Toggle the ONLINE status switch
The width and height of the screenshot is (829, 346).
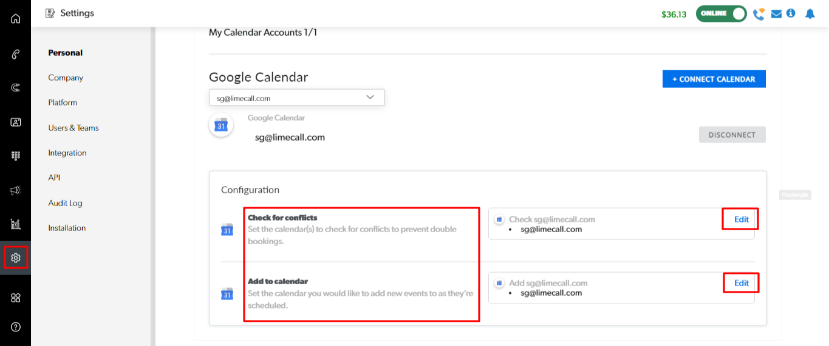click(x=721, y=14)
